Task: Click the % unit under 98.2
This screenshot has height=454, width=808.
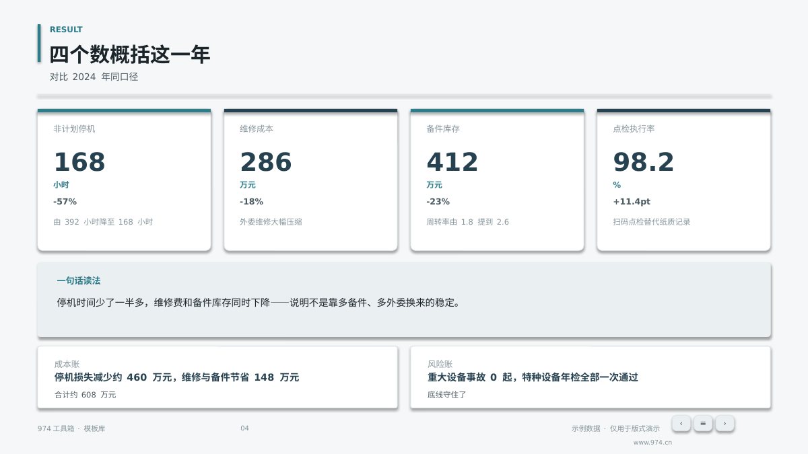Action: [617, 185]
